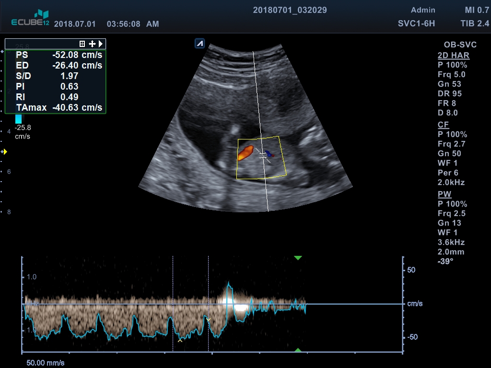Click the PW sample gate cursor in color box
The width and height of the screenshot is (491, 368).
[x=263, y=155]
